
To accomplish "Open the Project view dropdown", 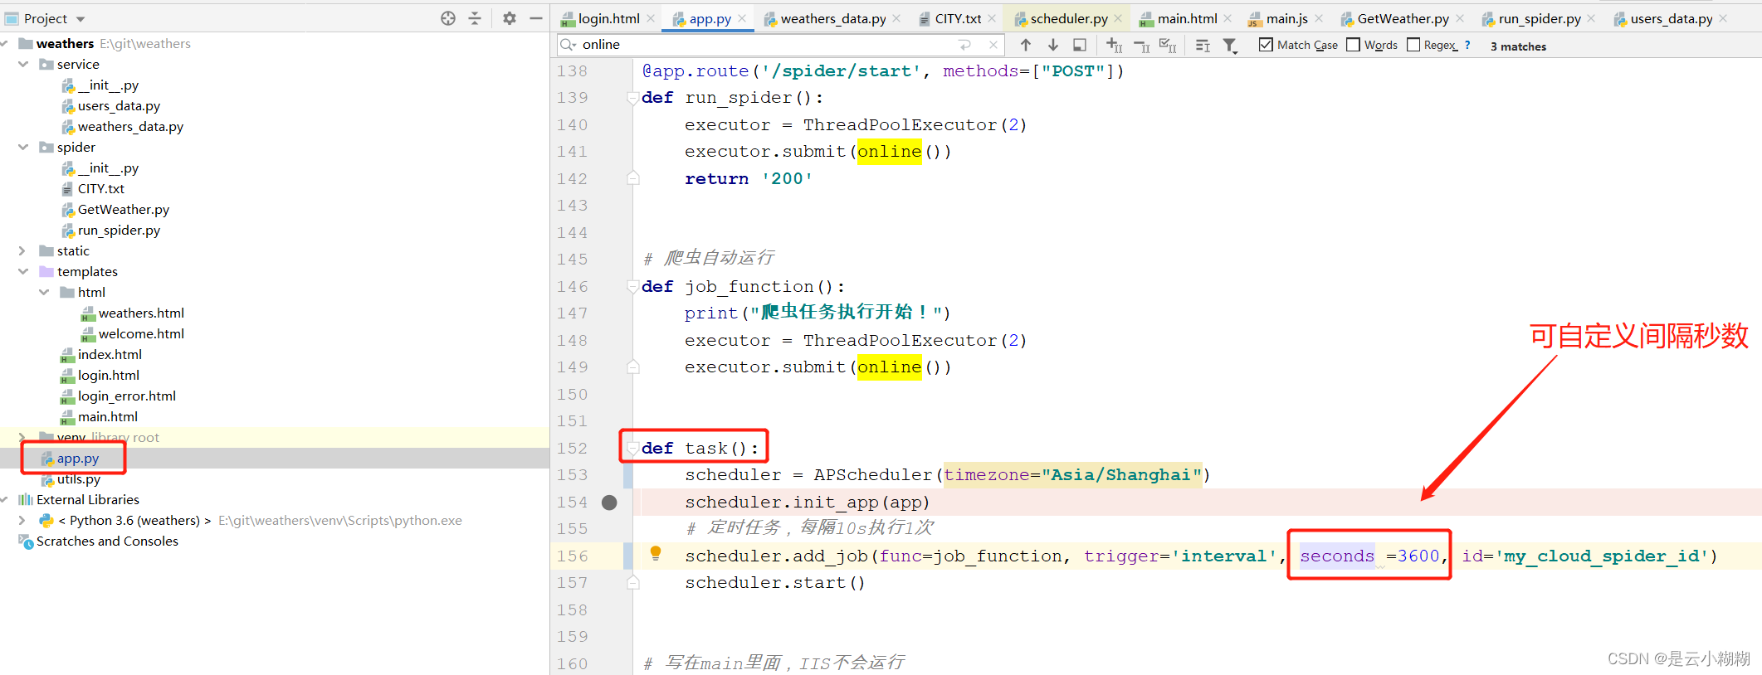I will coord(81,19).
